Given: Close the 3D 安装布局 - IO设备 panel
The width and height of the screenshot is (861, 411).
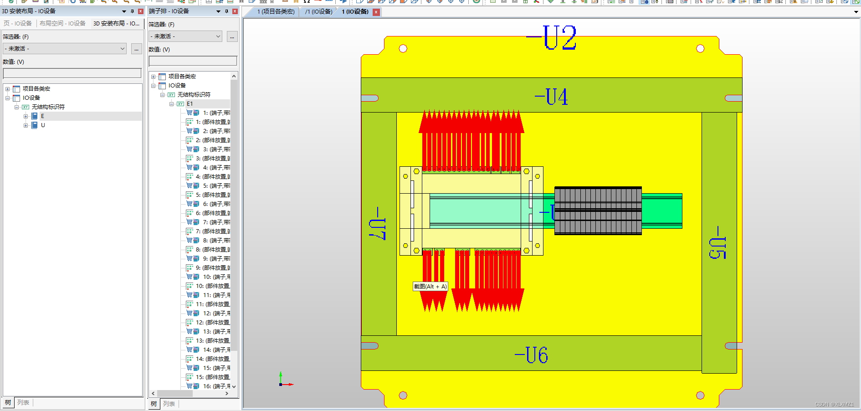Looking at the screenshot, I should 141,11.
